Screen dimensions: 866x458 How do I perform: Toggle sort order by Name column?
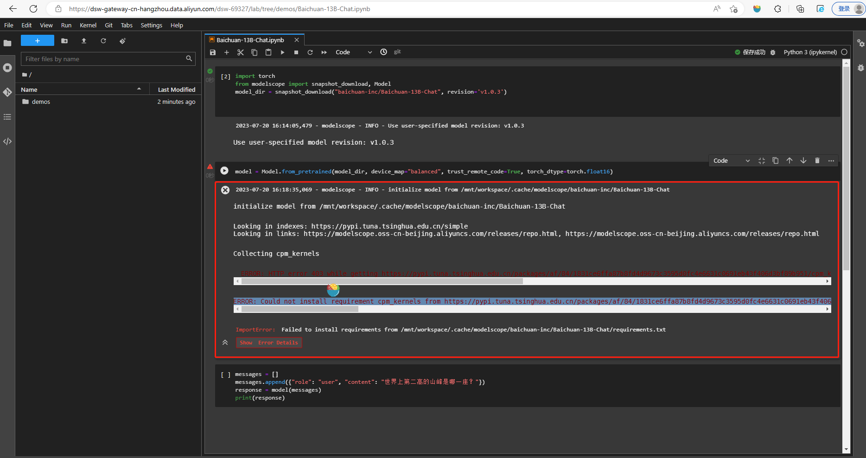tap(82, 89)
